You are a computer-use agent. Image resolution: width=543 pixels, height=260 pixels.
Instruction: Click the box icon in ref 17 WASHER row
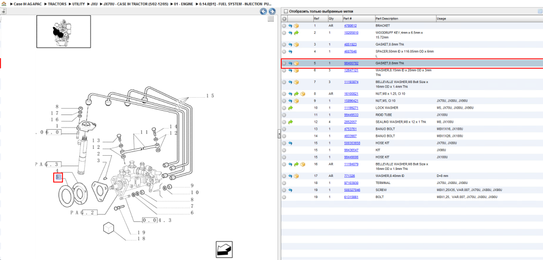point(296,176)
